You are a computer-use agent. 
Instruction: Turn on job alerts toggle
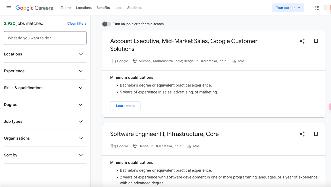point(107,24)
